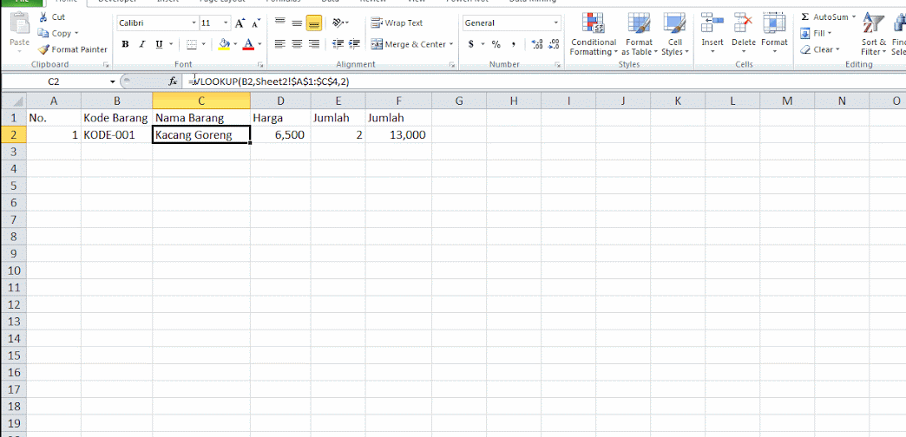Open Fill dropdown
Viewport: 906px width, 437px height.
click(x=816, y=34)
